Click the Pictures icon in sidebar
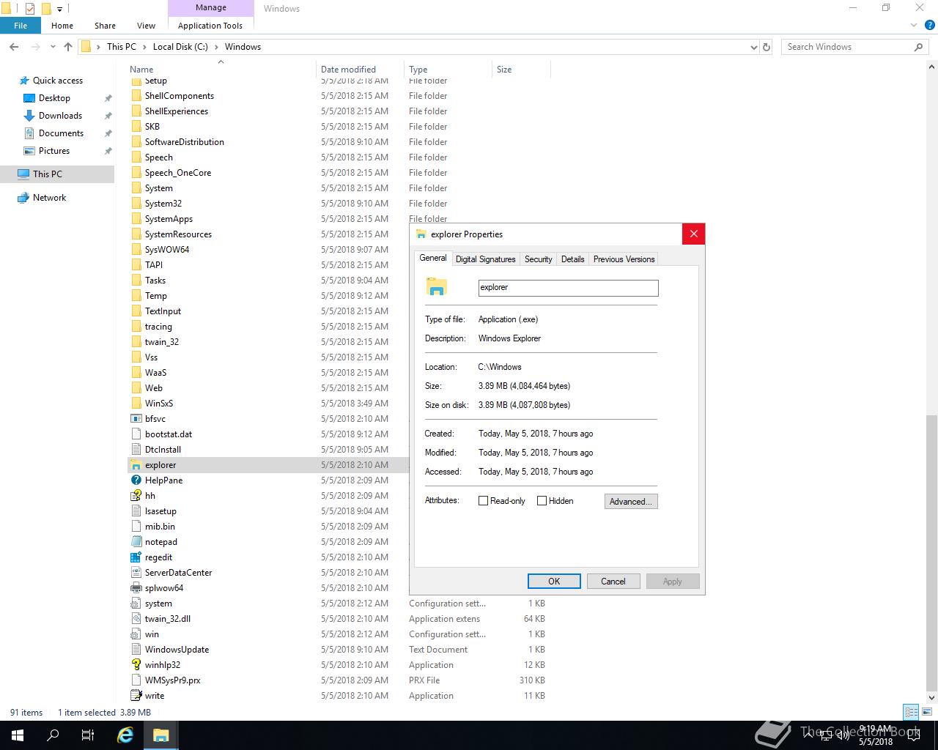Viewport: 938px width, 750px height. coord(29,151)
